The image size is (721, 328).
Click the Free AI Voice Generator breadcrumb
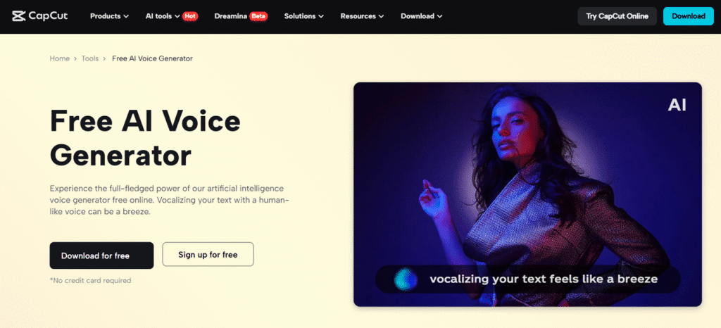coord(152,58)
